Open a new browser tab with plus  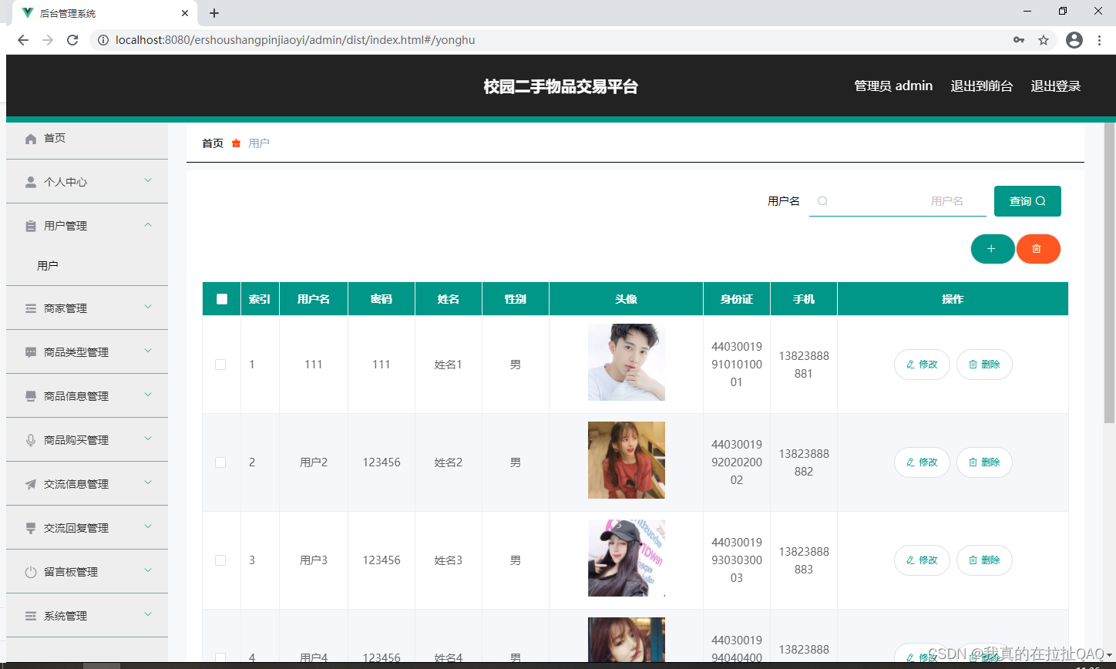(x=214, y=13)
